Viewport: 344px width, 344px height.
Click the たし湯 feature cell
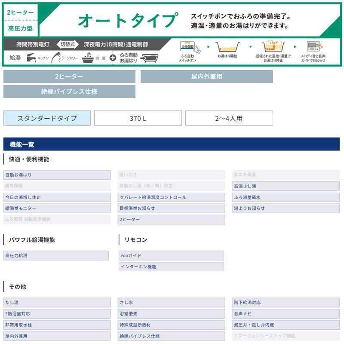[57, 303]
